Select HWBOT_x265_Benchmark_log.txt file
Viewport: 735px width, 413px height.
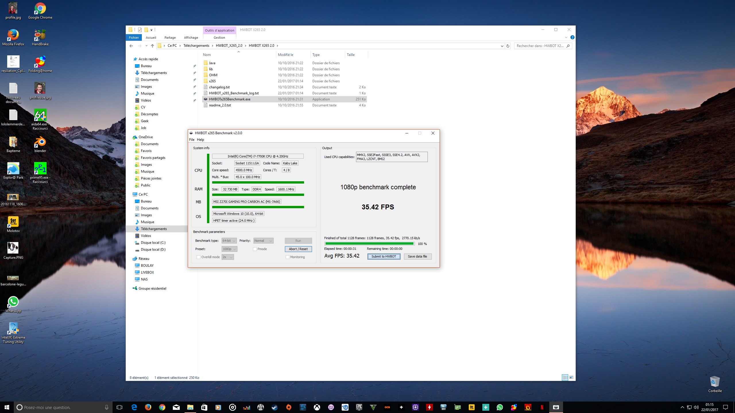234,93
